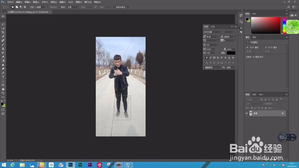Select the Lasso tool
This screenshot has height=168, width=299.
coord(3,24)
